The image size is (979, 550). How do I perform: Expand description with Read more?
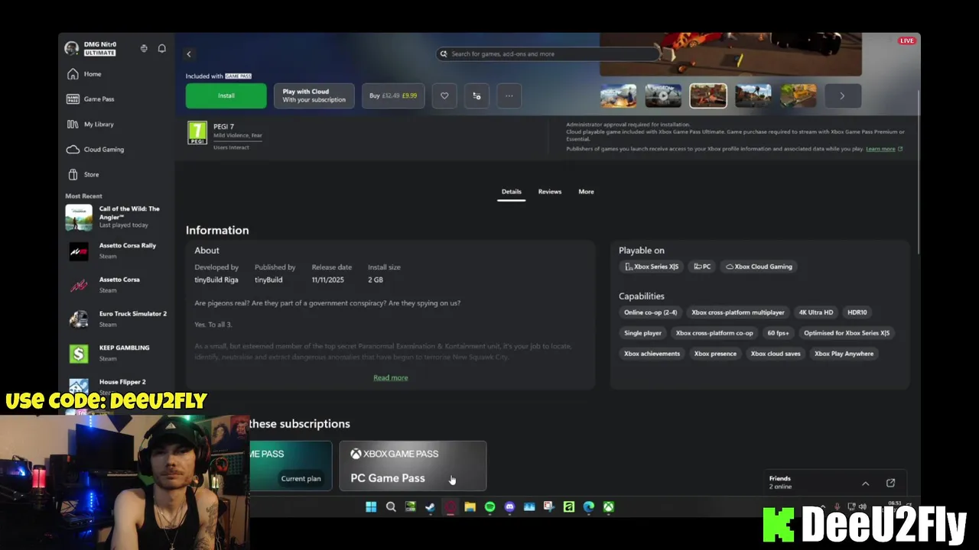pos(390,377)
